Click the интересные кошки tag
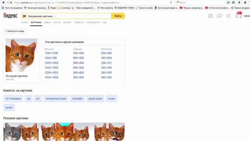The width and height of the screenshot is (250, 141). [56, 99]
